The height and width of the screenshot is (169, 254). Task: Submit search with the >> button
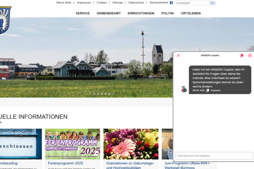pyautogui.click(x=212, y=3)
